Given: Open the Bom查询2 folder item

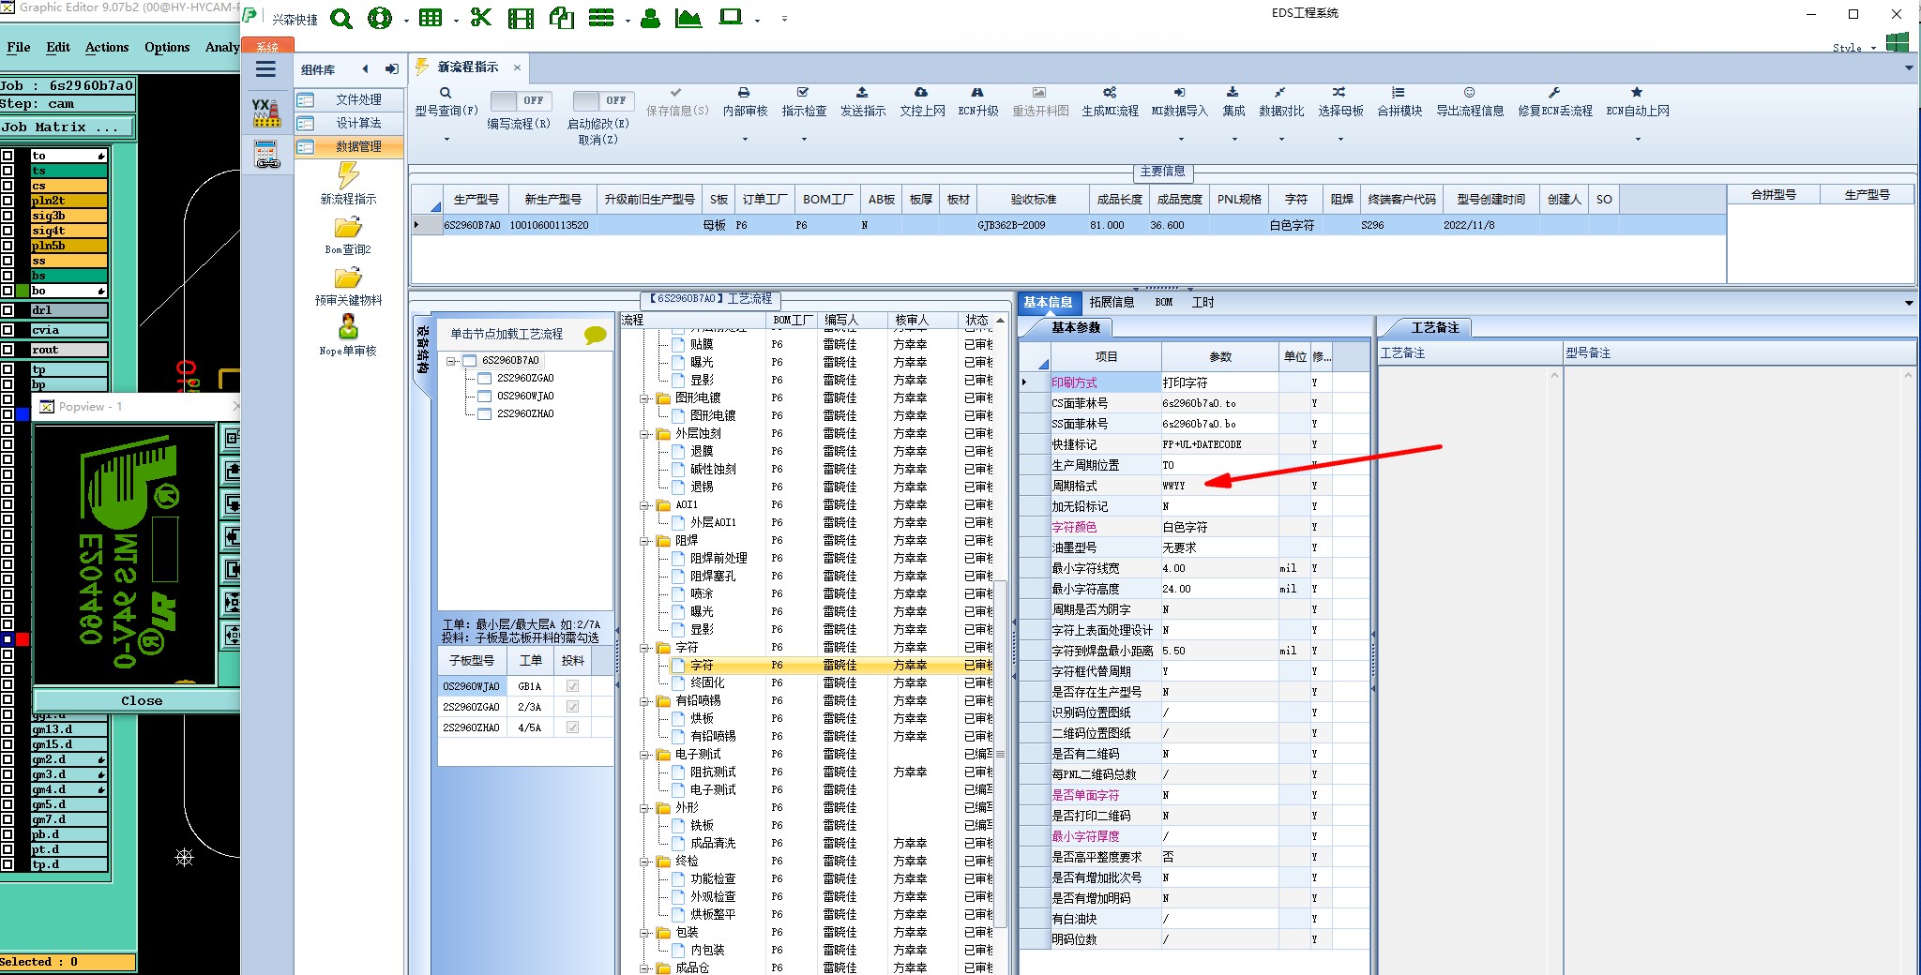Looking at the screenshot, I should point(348,235).
